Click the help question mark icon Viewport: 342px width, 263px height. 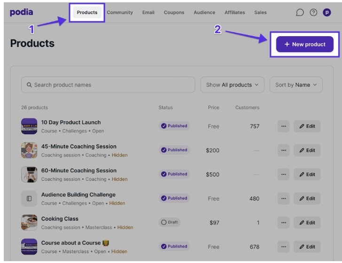click(313, 13)
